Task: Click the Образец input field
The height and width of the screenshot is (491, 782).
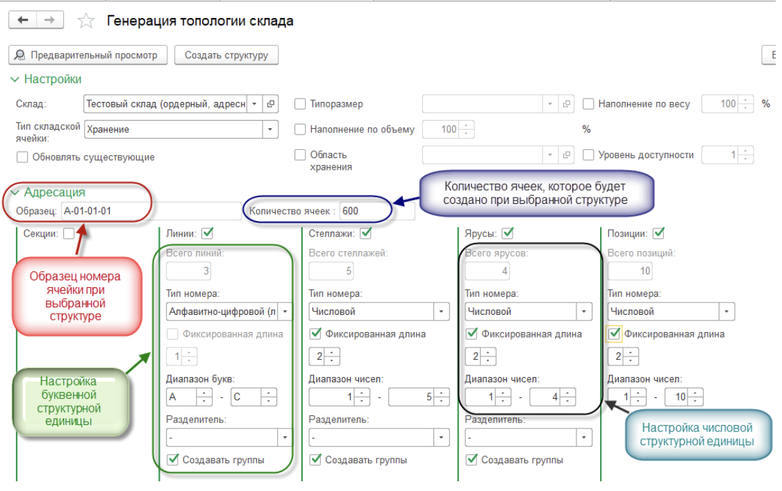Action: click(x=104, y=211)
